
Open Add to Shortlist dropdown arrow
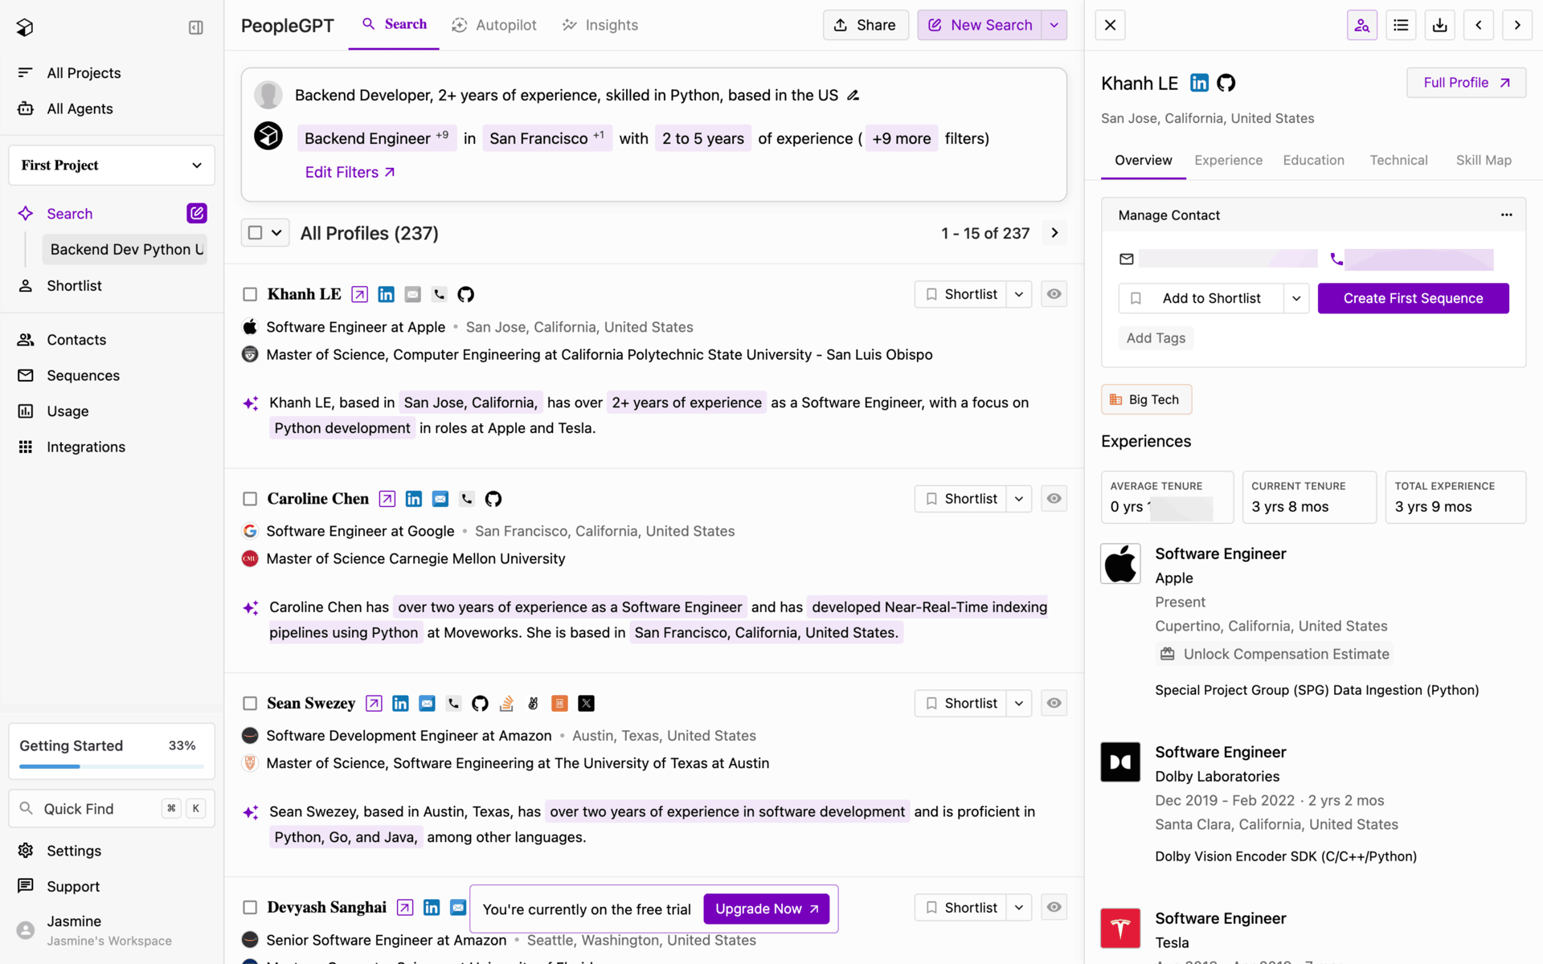click(x=1296, y=298)
